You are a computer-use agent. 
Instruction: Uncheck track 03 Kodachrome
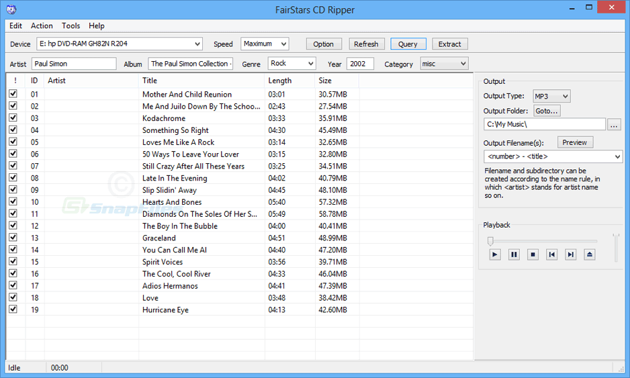coord(13,117)
